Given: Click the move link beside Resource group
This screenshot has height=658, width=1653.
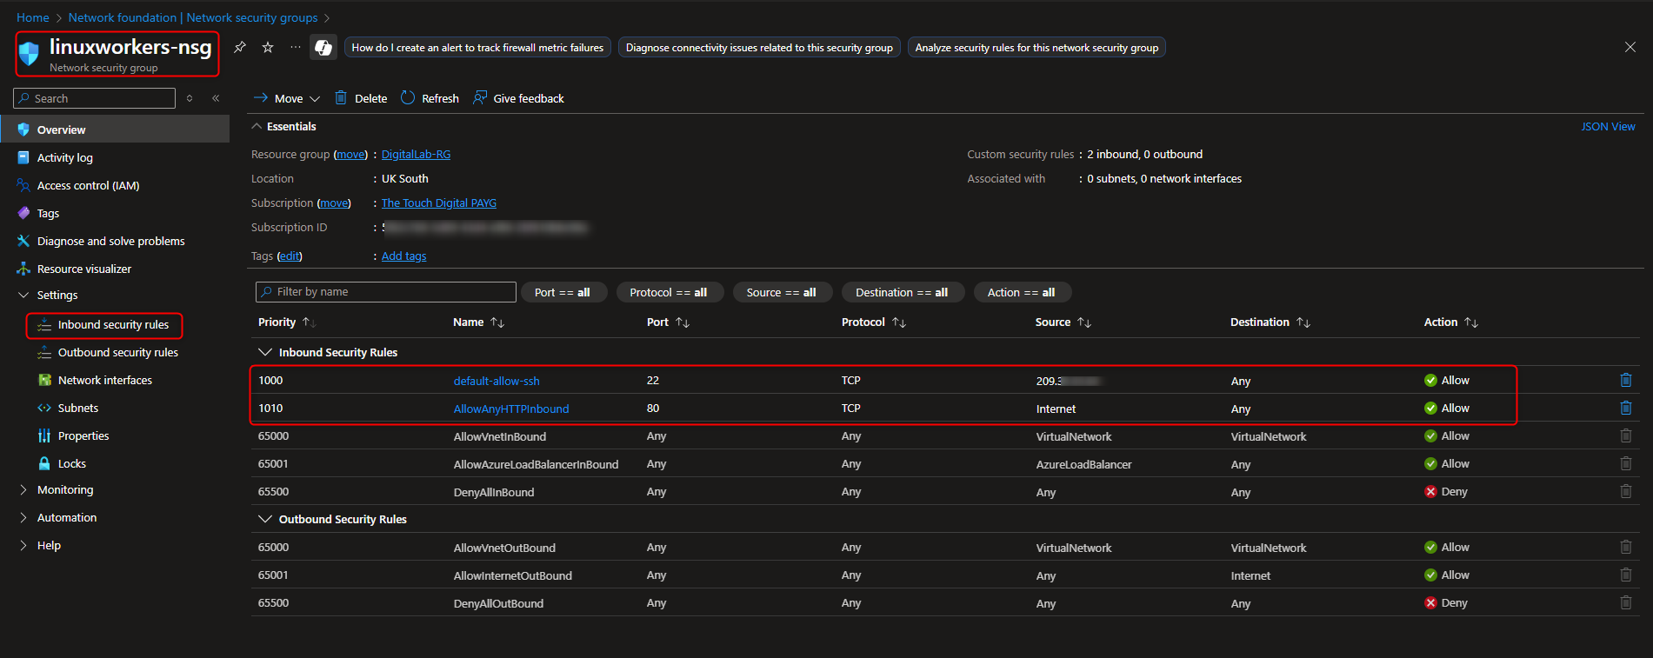Looking at the screenshot, I should 350,155.
